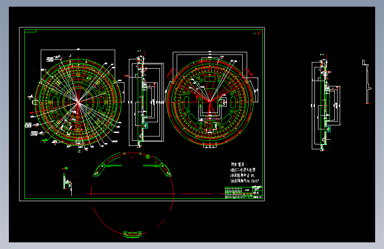Select the small green rectangle at frame's top-left corner
Image resolution: width=384 pixels, height=249 pixels.
(x=31, y=31)
